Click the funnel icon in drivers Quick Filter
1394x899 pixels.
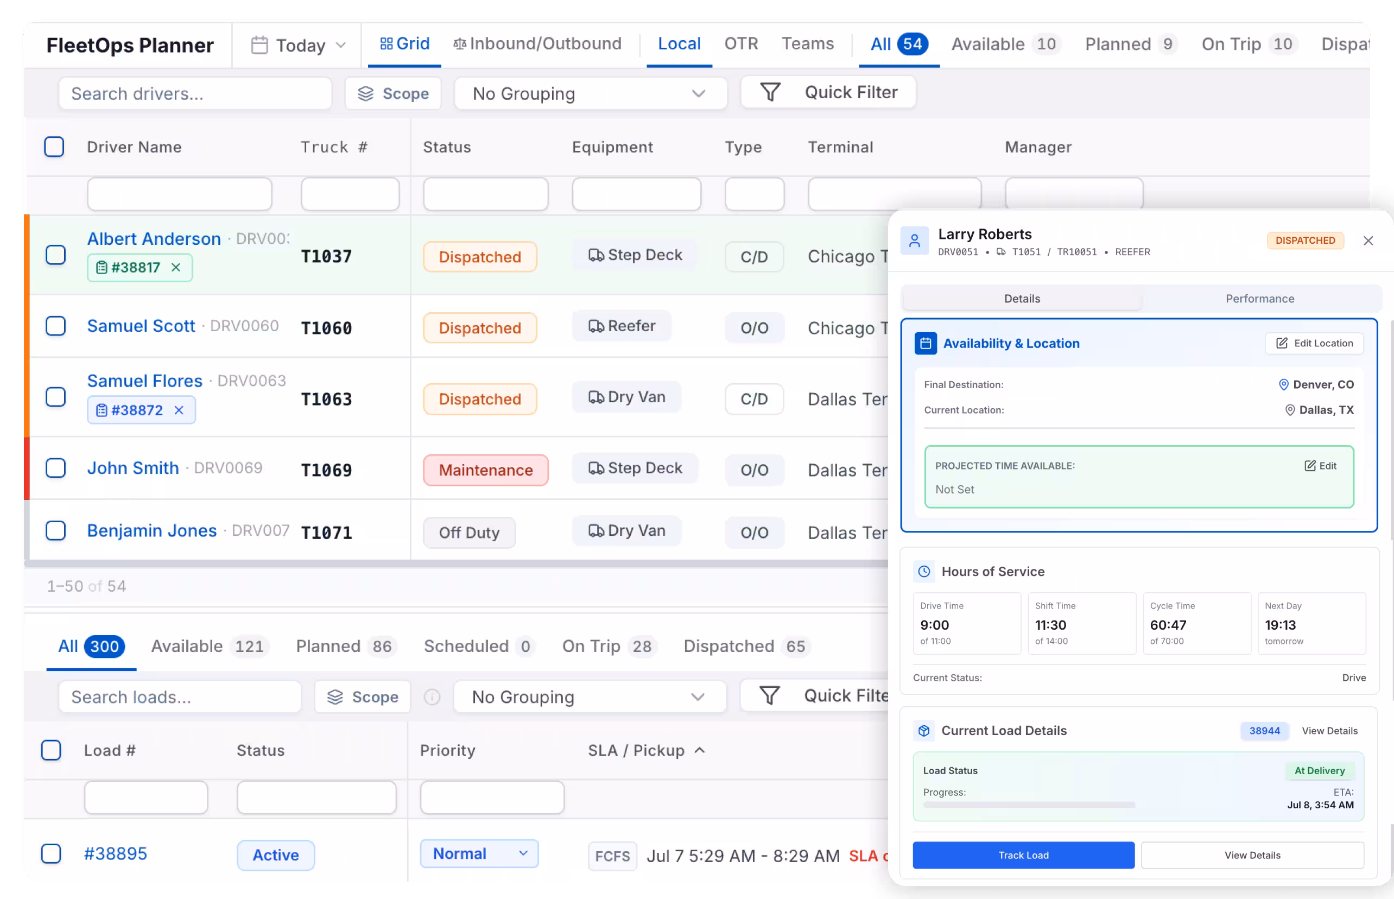click(770, 92)
